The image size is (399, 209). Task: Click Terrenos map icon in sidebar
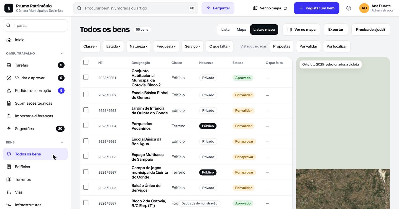click(9, 179)
